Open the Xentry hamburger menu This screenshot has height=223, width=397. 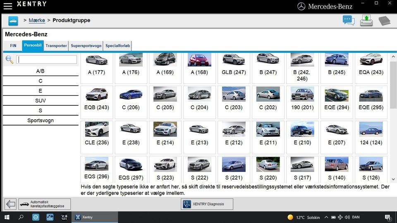(x=7, y=6)
